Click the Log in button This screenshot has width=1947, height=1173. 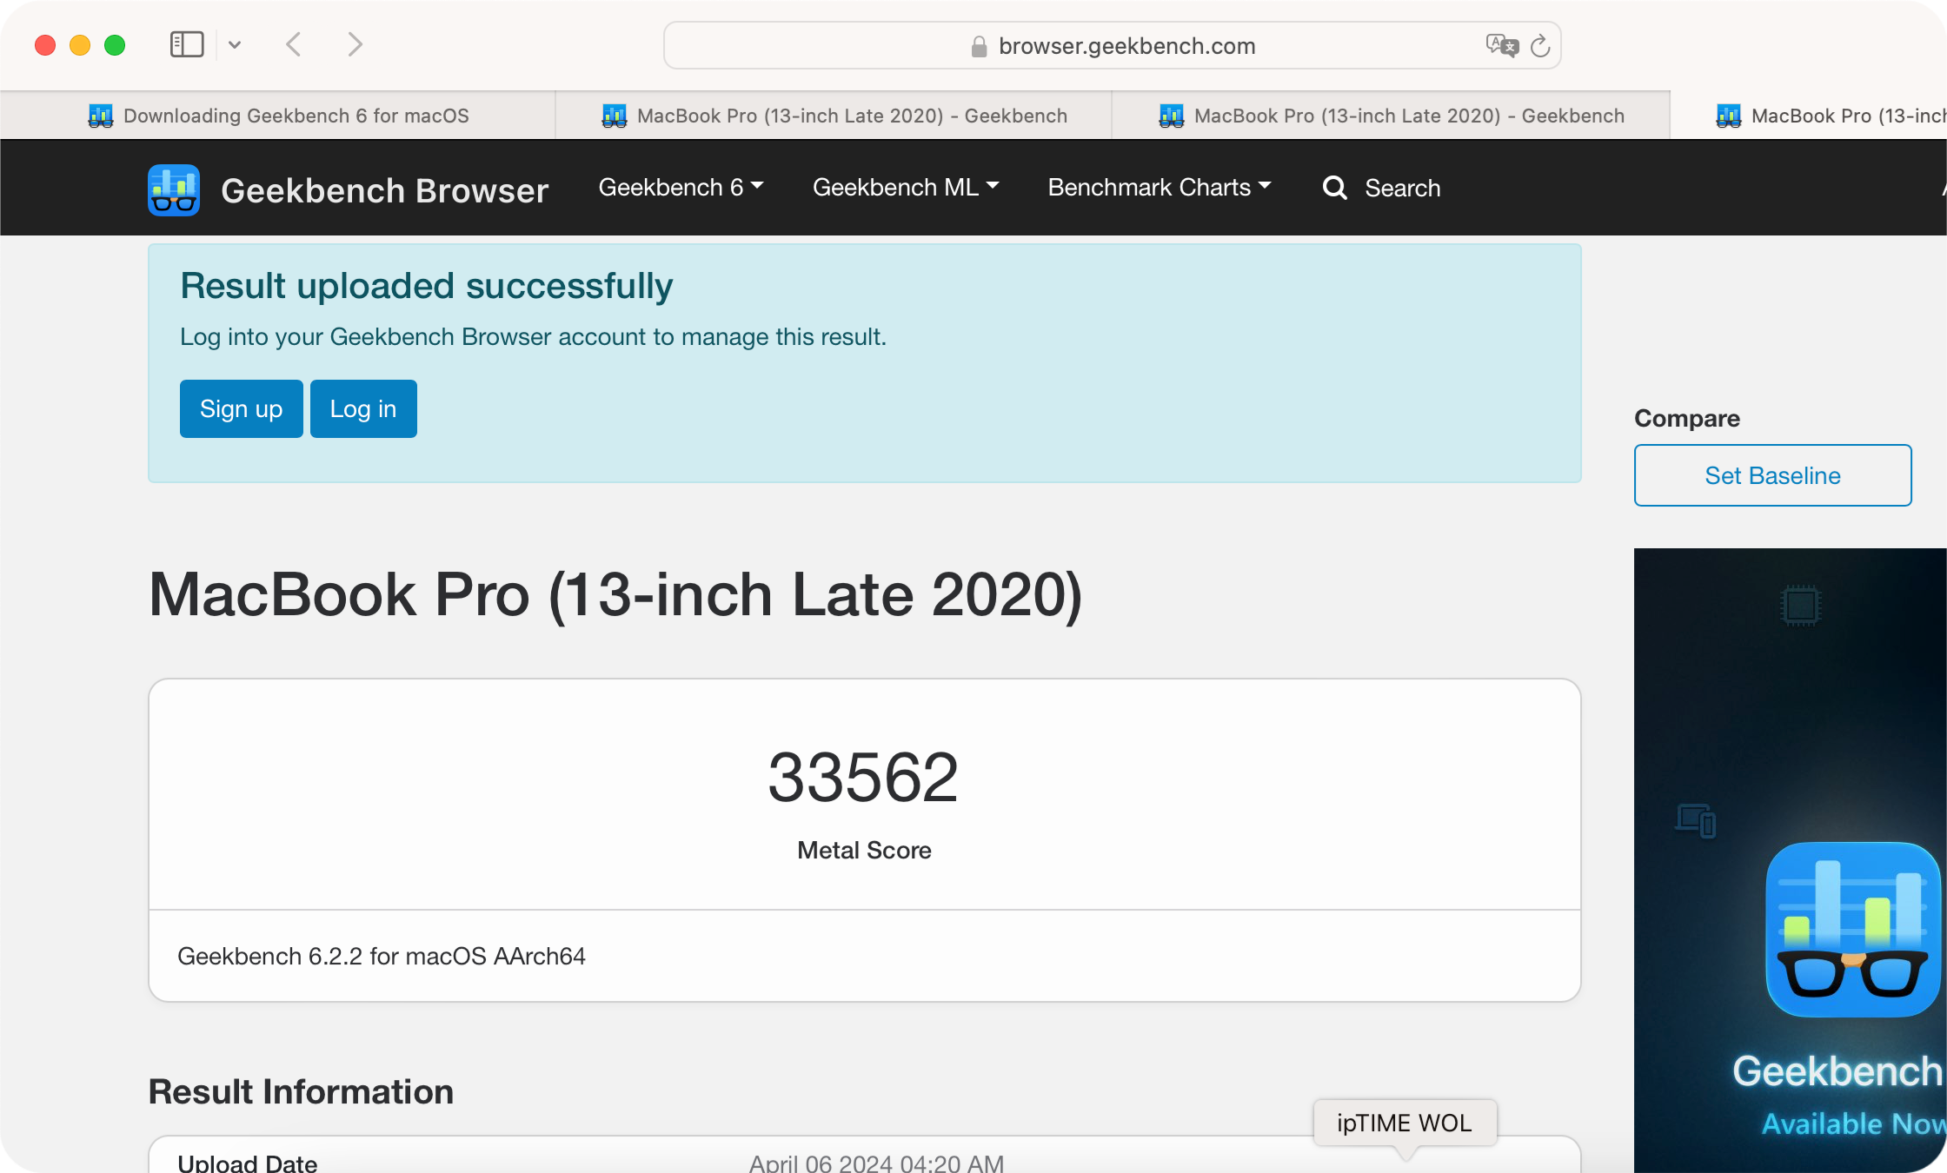(x=362, y=408)
